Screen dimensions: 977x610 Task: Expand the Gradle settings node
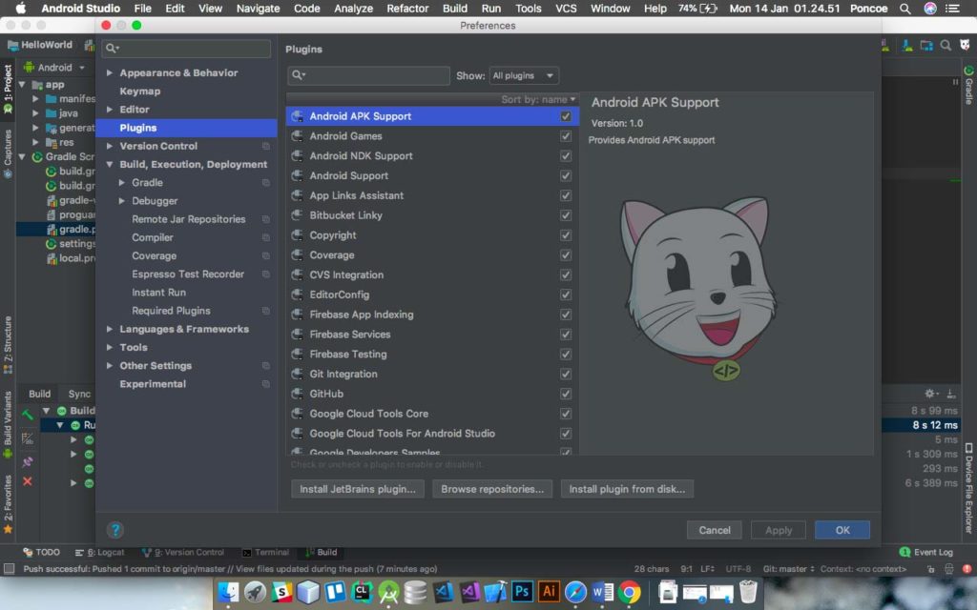pyautogui.click(x=121, y=182)
